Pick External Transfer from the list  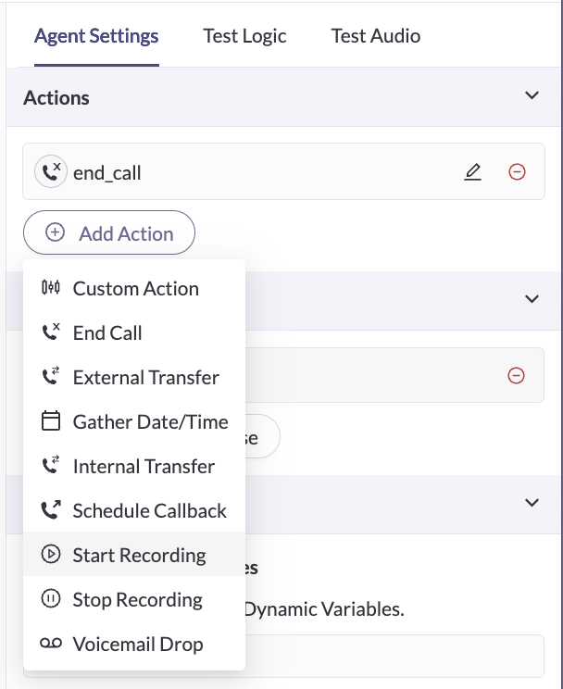click(134, 378)
